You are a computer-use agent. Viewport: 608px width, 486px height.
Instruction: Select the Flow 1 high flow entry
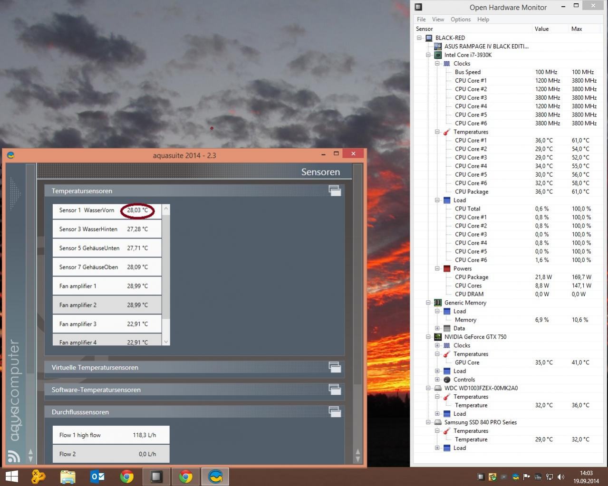click(x=111, y=435)
